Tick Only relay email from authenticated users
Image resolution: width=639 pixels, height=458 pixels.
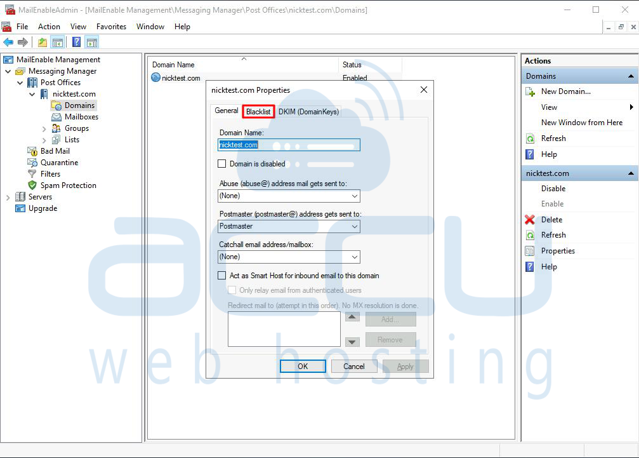click(x=232, y=290)
